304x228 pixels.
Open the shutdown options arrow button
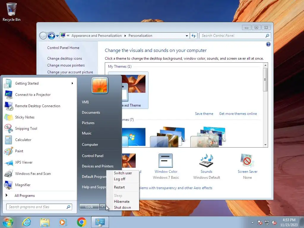click(102, 207)
